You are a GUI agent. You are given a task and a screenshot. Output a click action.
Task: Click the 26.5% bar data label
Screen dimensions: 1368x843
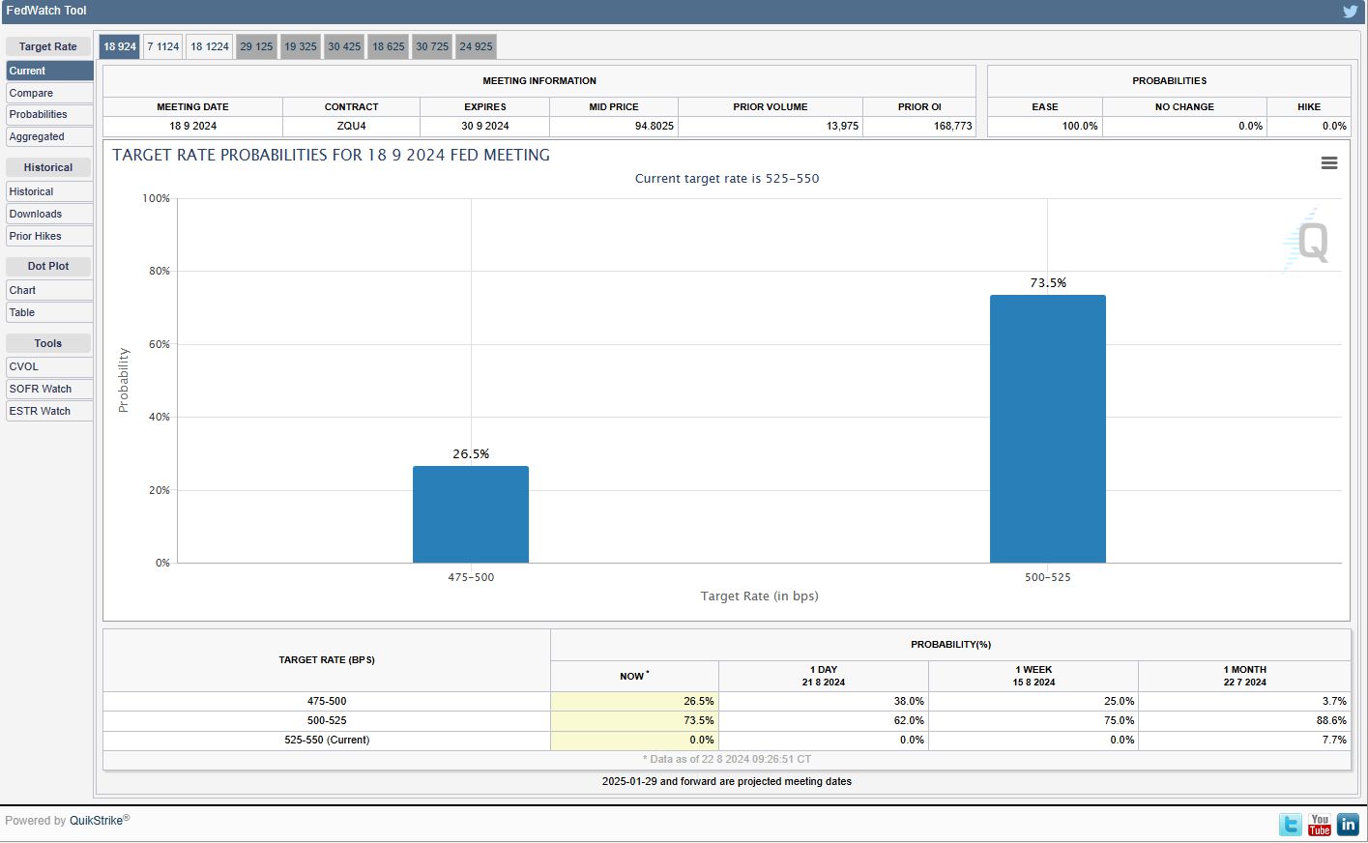click(471, 453)
